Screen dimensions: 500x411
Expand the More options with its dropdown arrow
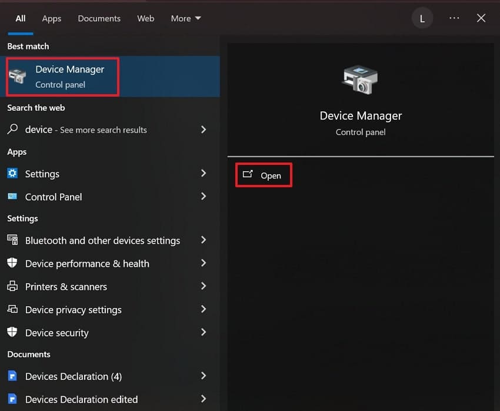pyautogui.click(x=186, y=18)
